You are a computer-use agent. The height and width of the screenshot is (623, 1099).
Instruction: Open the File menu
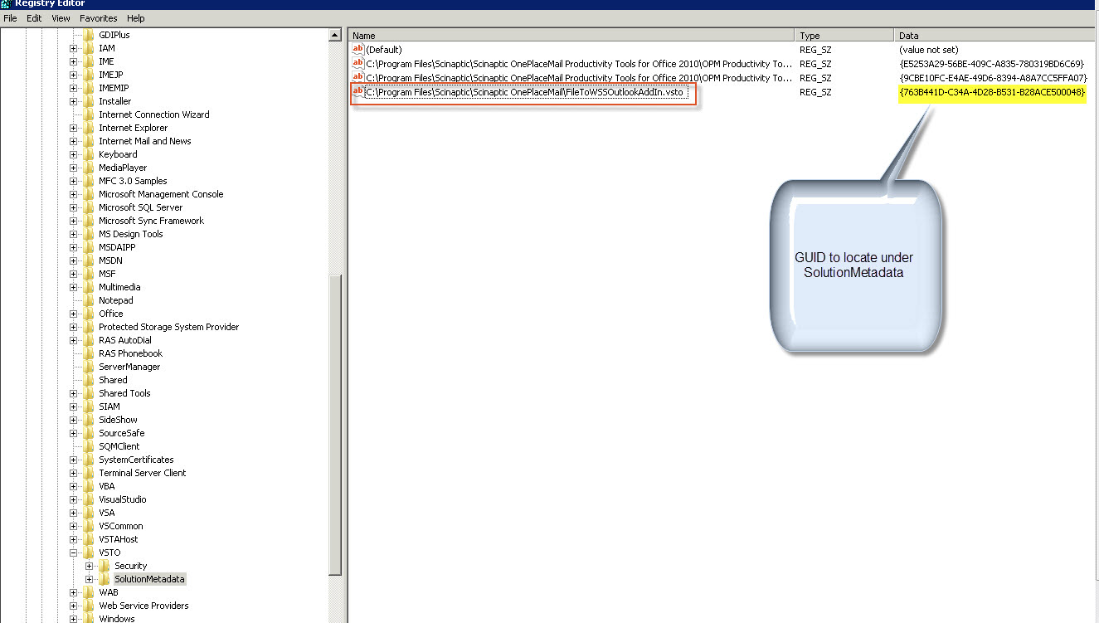coord(10,18)
